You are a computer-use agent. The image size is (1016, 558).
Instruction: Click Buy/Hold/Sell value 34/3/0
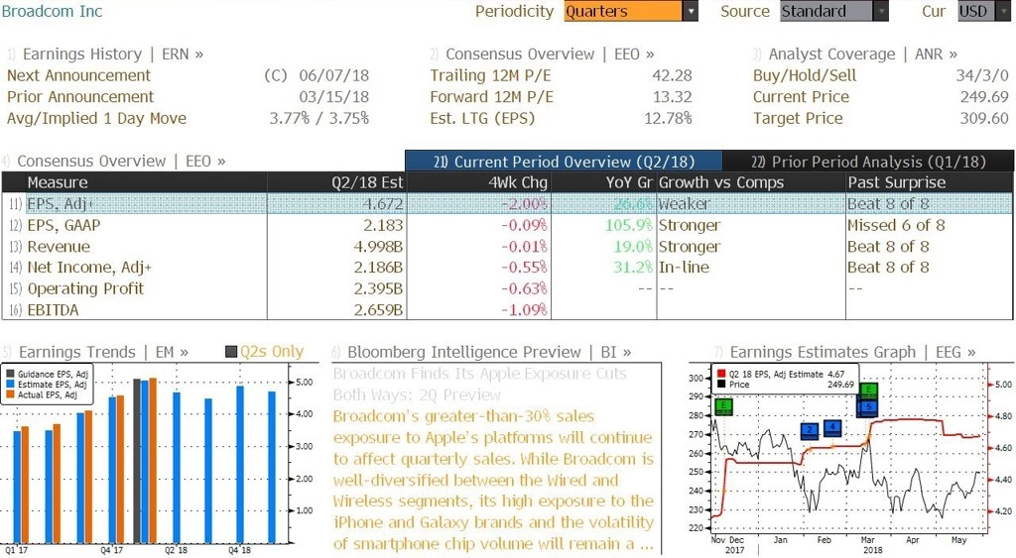coord(982,75)
